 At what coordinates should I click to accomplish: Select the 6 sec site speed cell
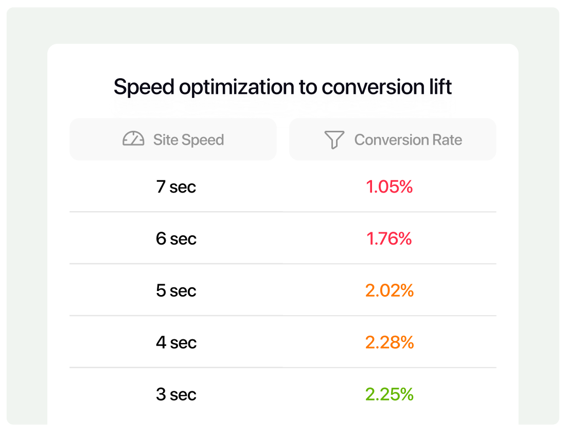[176, 239]
